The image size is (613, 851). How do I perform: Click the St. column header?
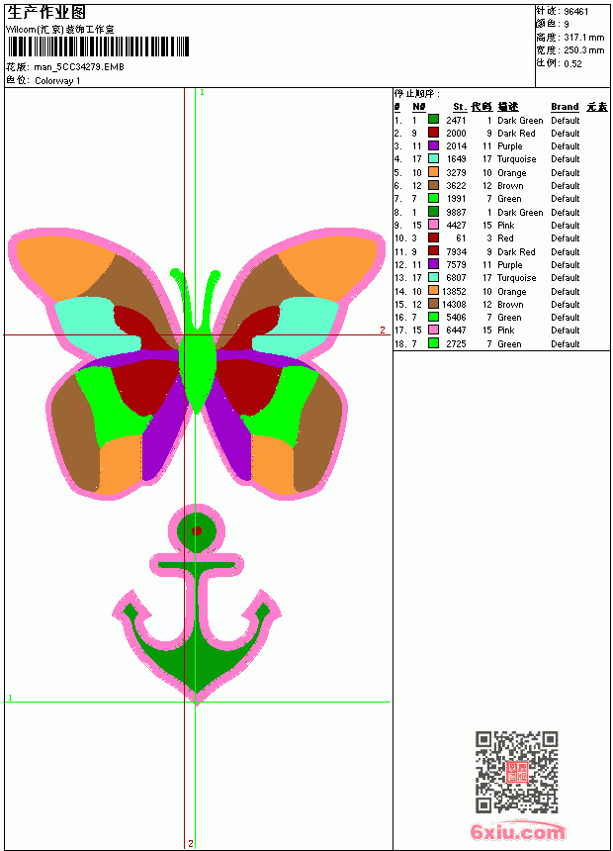[460, 107]
